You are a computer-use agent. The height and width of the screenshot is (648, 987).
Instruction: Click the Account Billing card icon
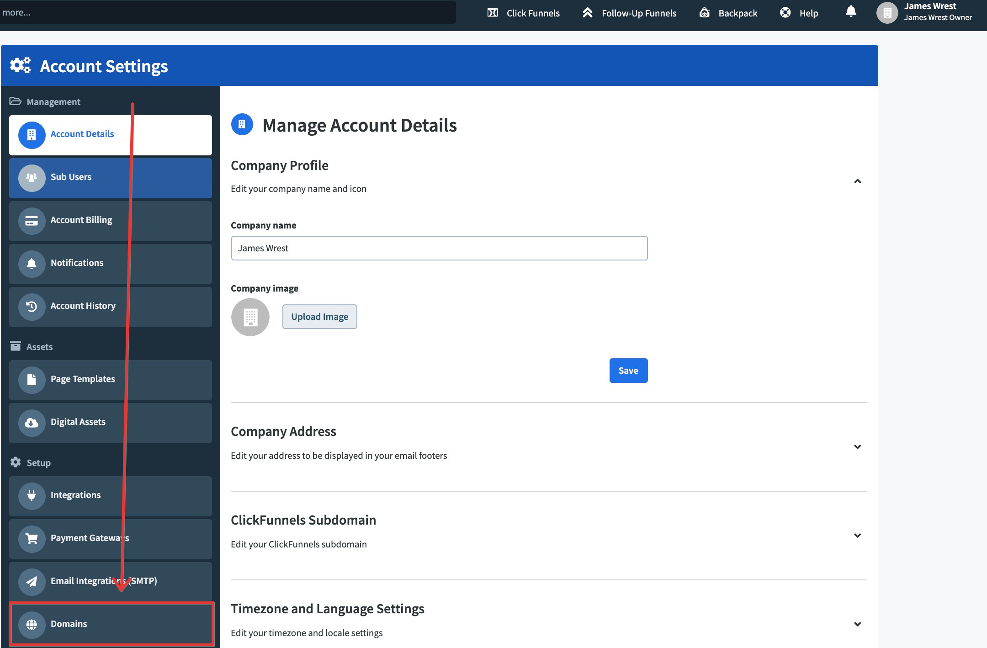(x=32, y=221)
